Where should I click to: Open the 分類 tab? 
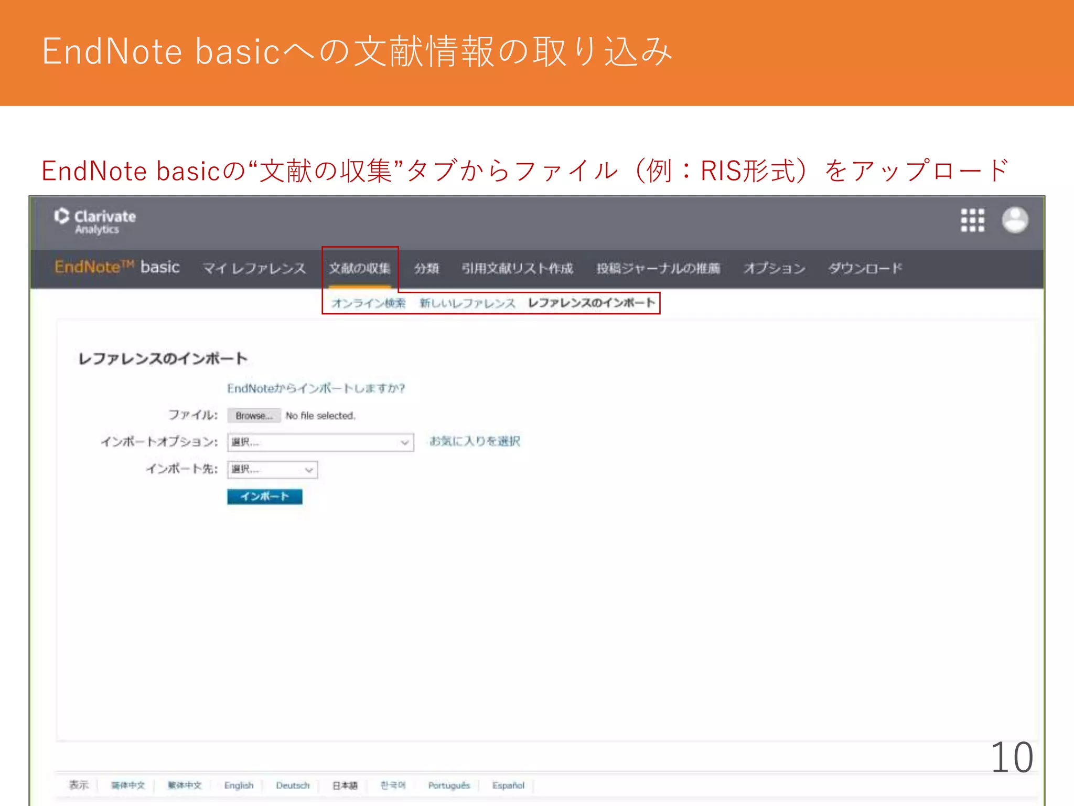pos(426,269)
